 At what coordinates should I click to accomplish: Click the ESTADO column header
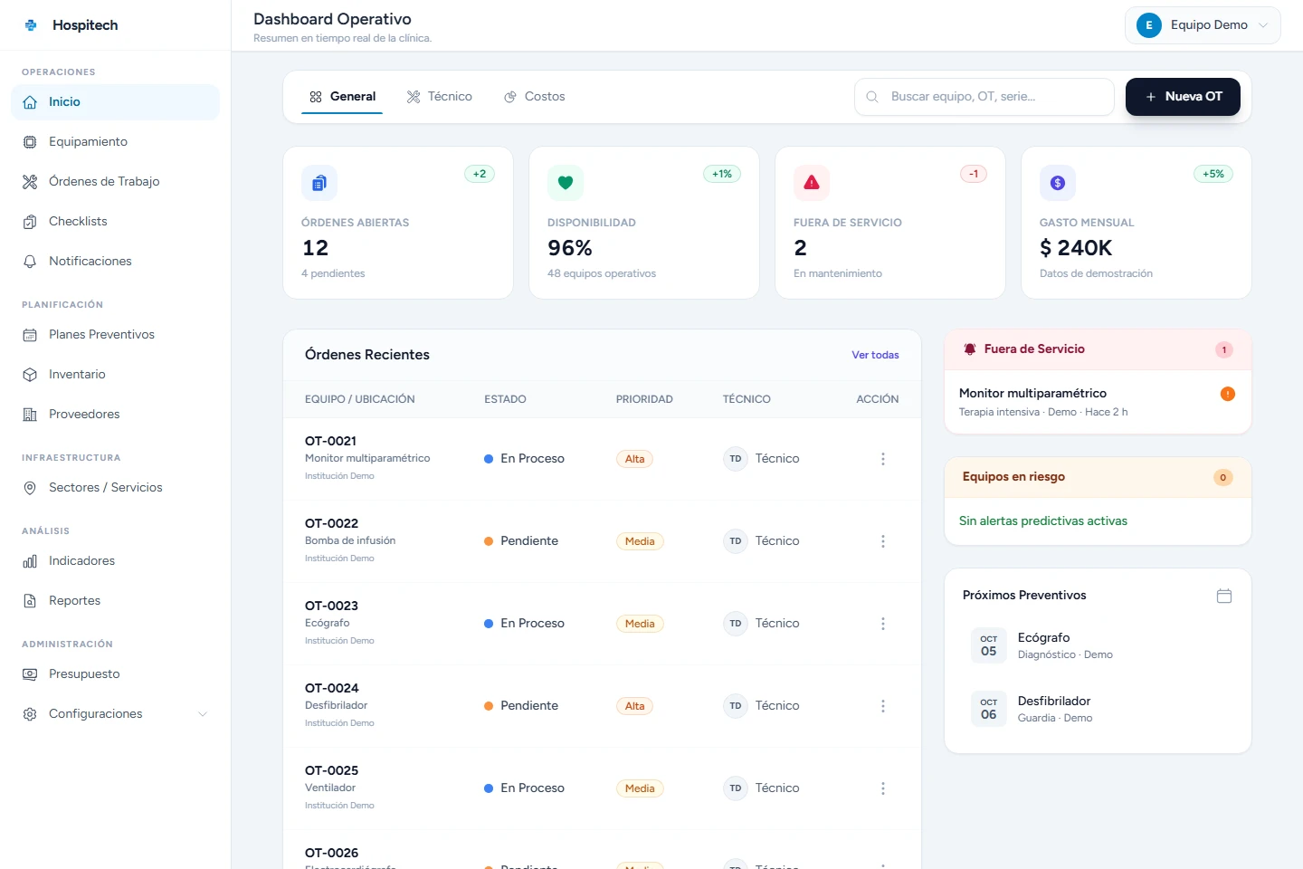pos(505,399)
